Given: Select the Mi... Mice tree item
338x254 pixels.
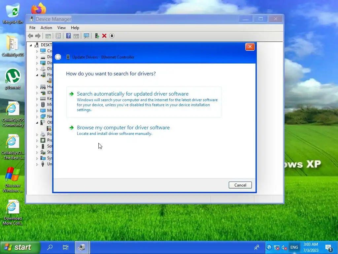Looking at the screenshot, I should click(x=46, y=105).
